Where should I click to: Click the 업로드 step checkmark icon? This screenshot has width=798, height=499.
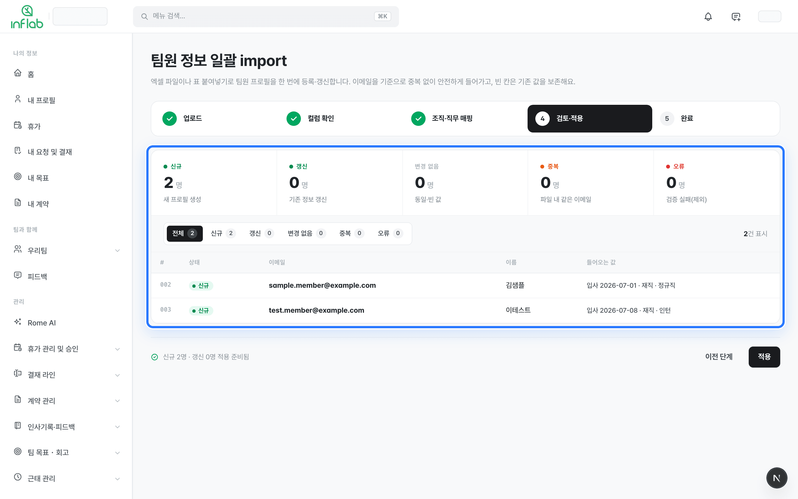click(170, 118)
